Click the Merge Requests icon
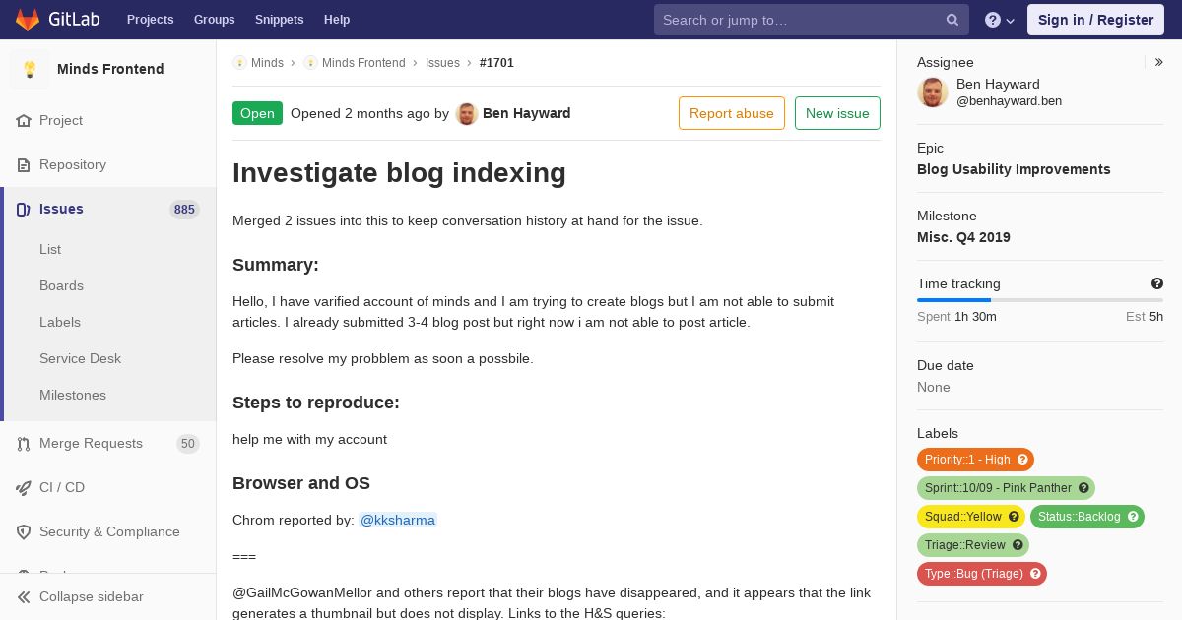Viewport: 1182px width, 620px height. pos(24,443)
